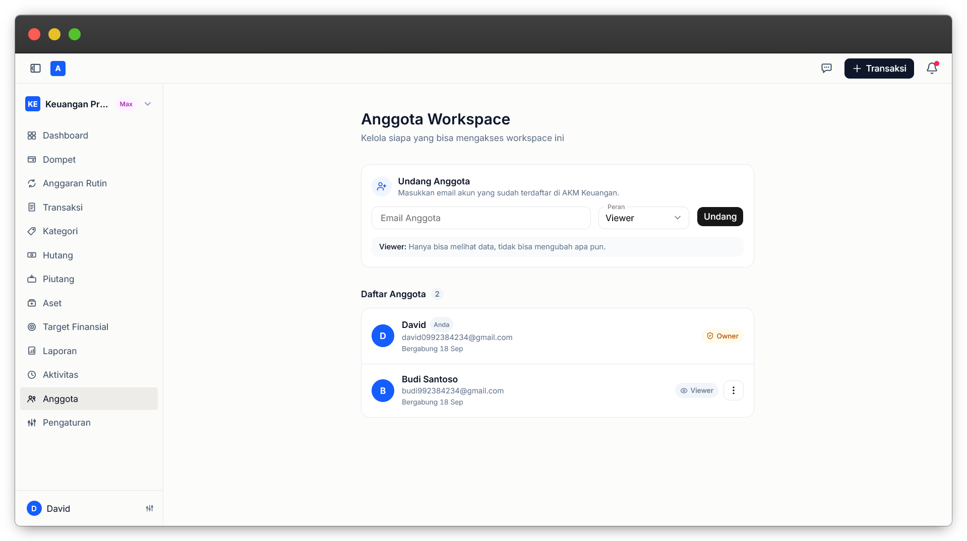The width and height of the screenshot is (967, 541).
Task: Toggle the sidebar panel icon
Action: point(35,69)
